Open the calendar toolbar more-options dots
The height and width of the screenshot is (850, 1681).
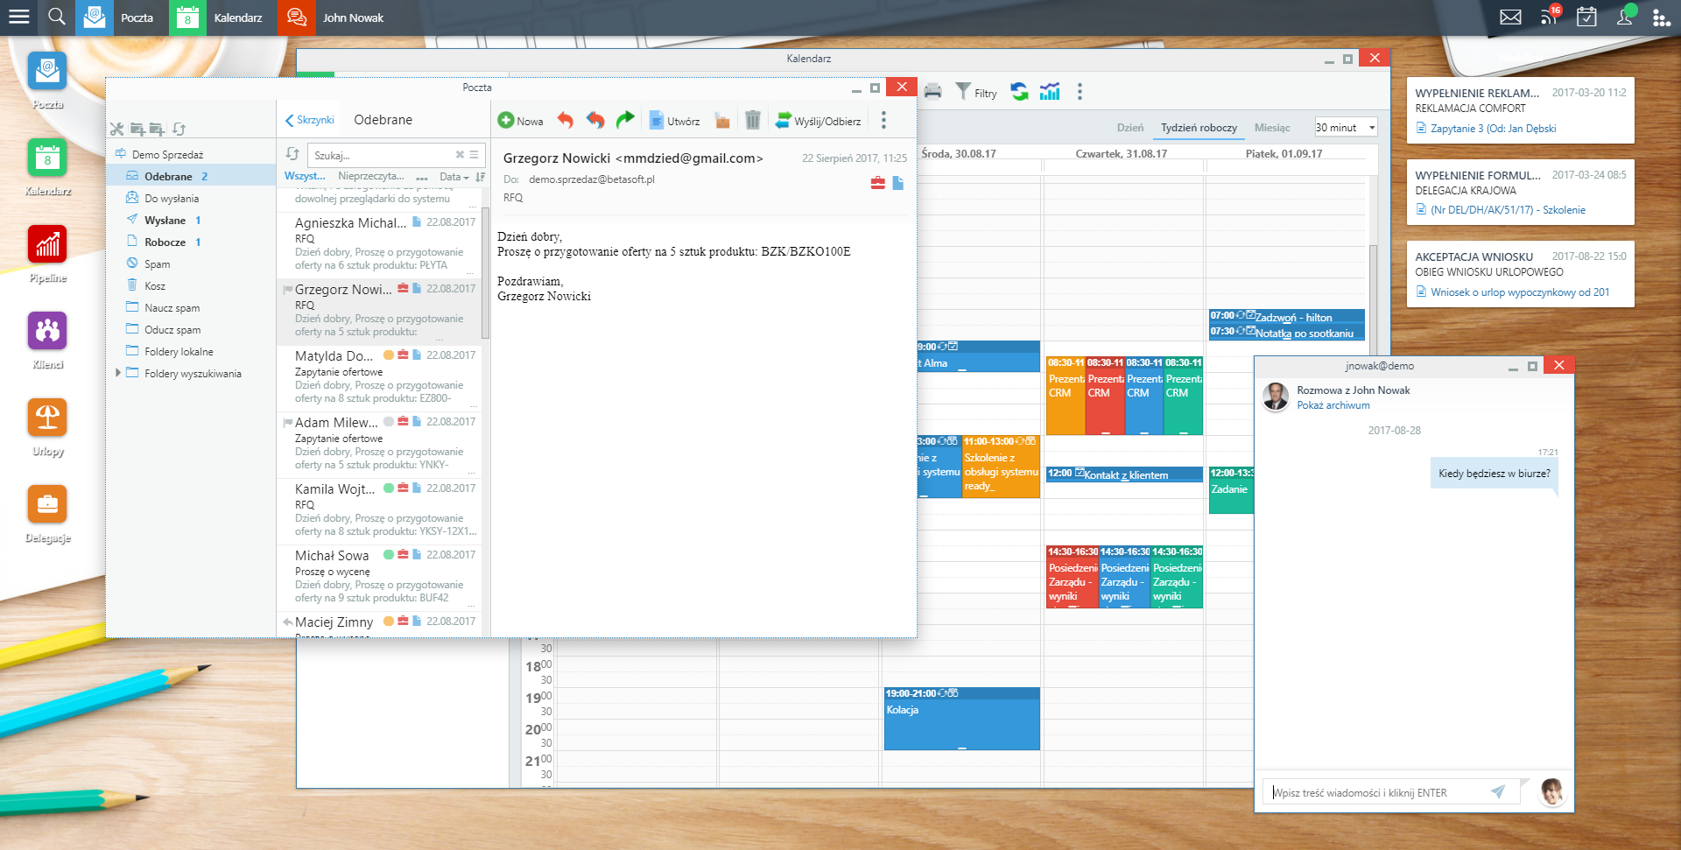coord(1080,91)
